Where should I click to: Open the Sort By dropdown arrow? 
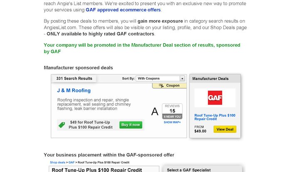click(182, 79)
